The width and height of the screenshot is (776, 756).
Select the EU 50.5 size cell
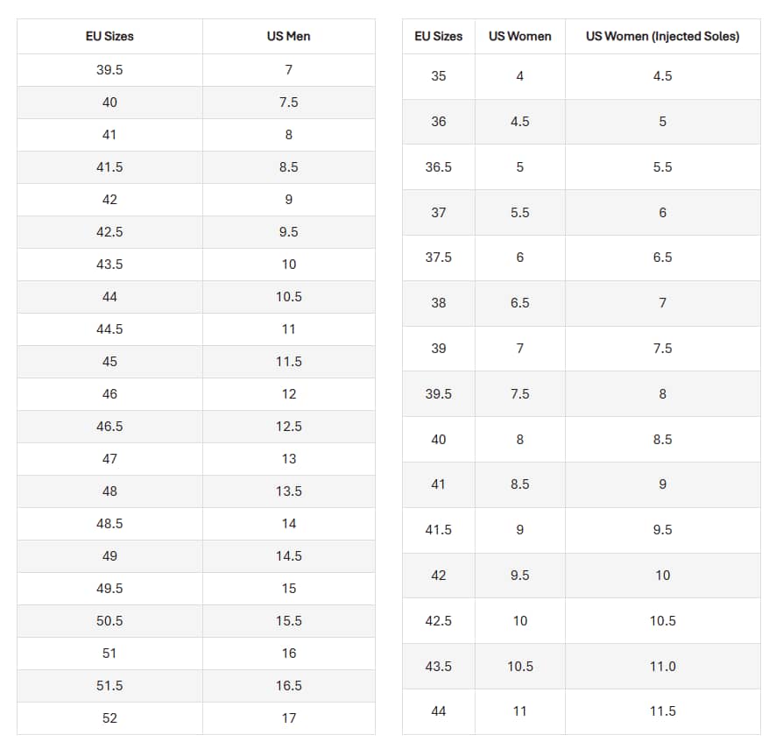(x=109, y=621)
